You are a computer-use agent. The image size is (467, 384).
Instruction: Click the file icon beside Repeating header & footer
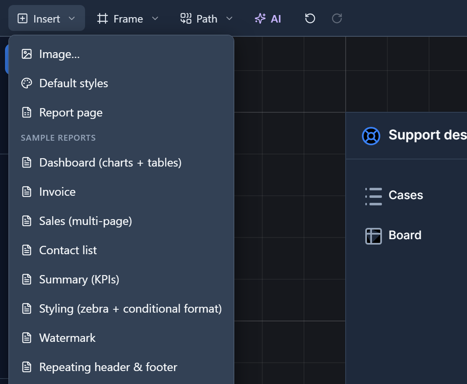click(x=27, y=367)
